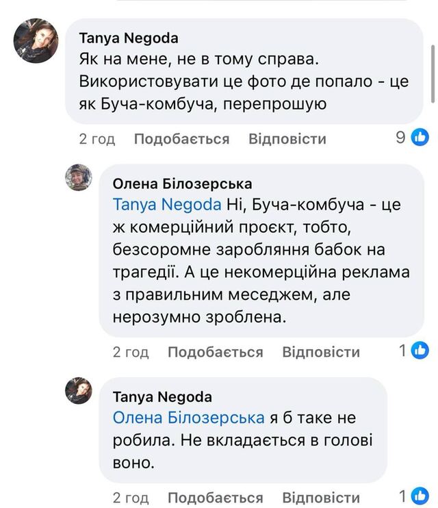
Task: Click the blue Олена Білозерська mention in Tanya's reply
Action: tap(188, 418)
